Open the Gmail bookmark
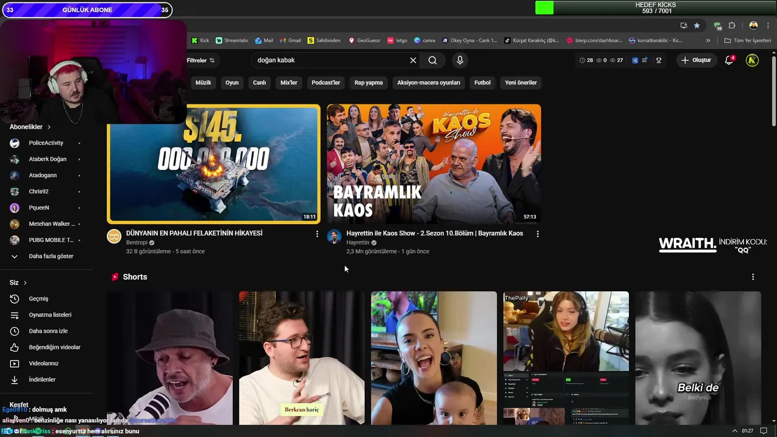 click(x=290, y=41)
